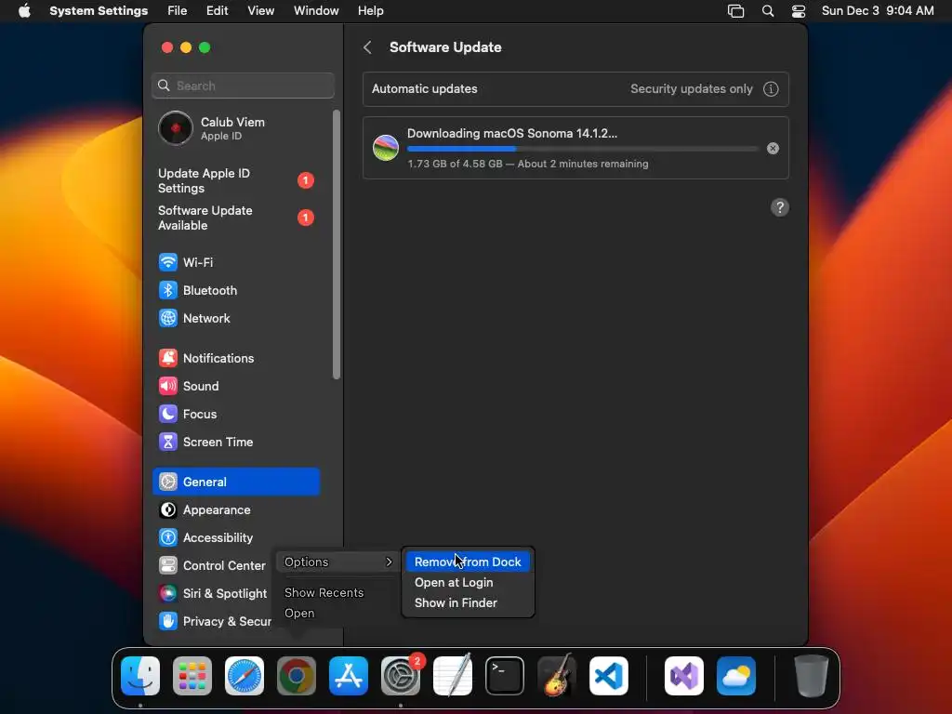Launch Google Chrome from the Dock

point(297,676)
